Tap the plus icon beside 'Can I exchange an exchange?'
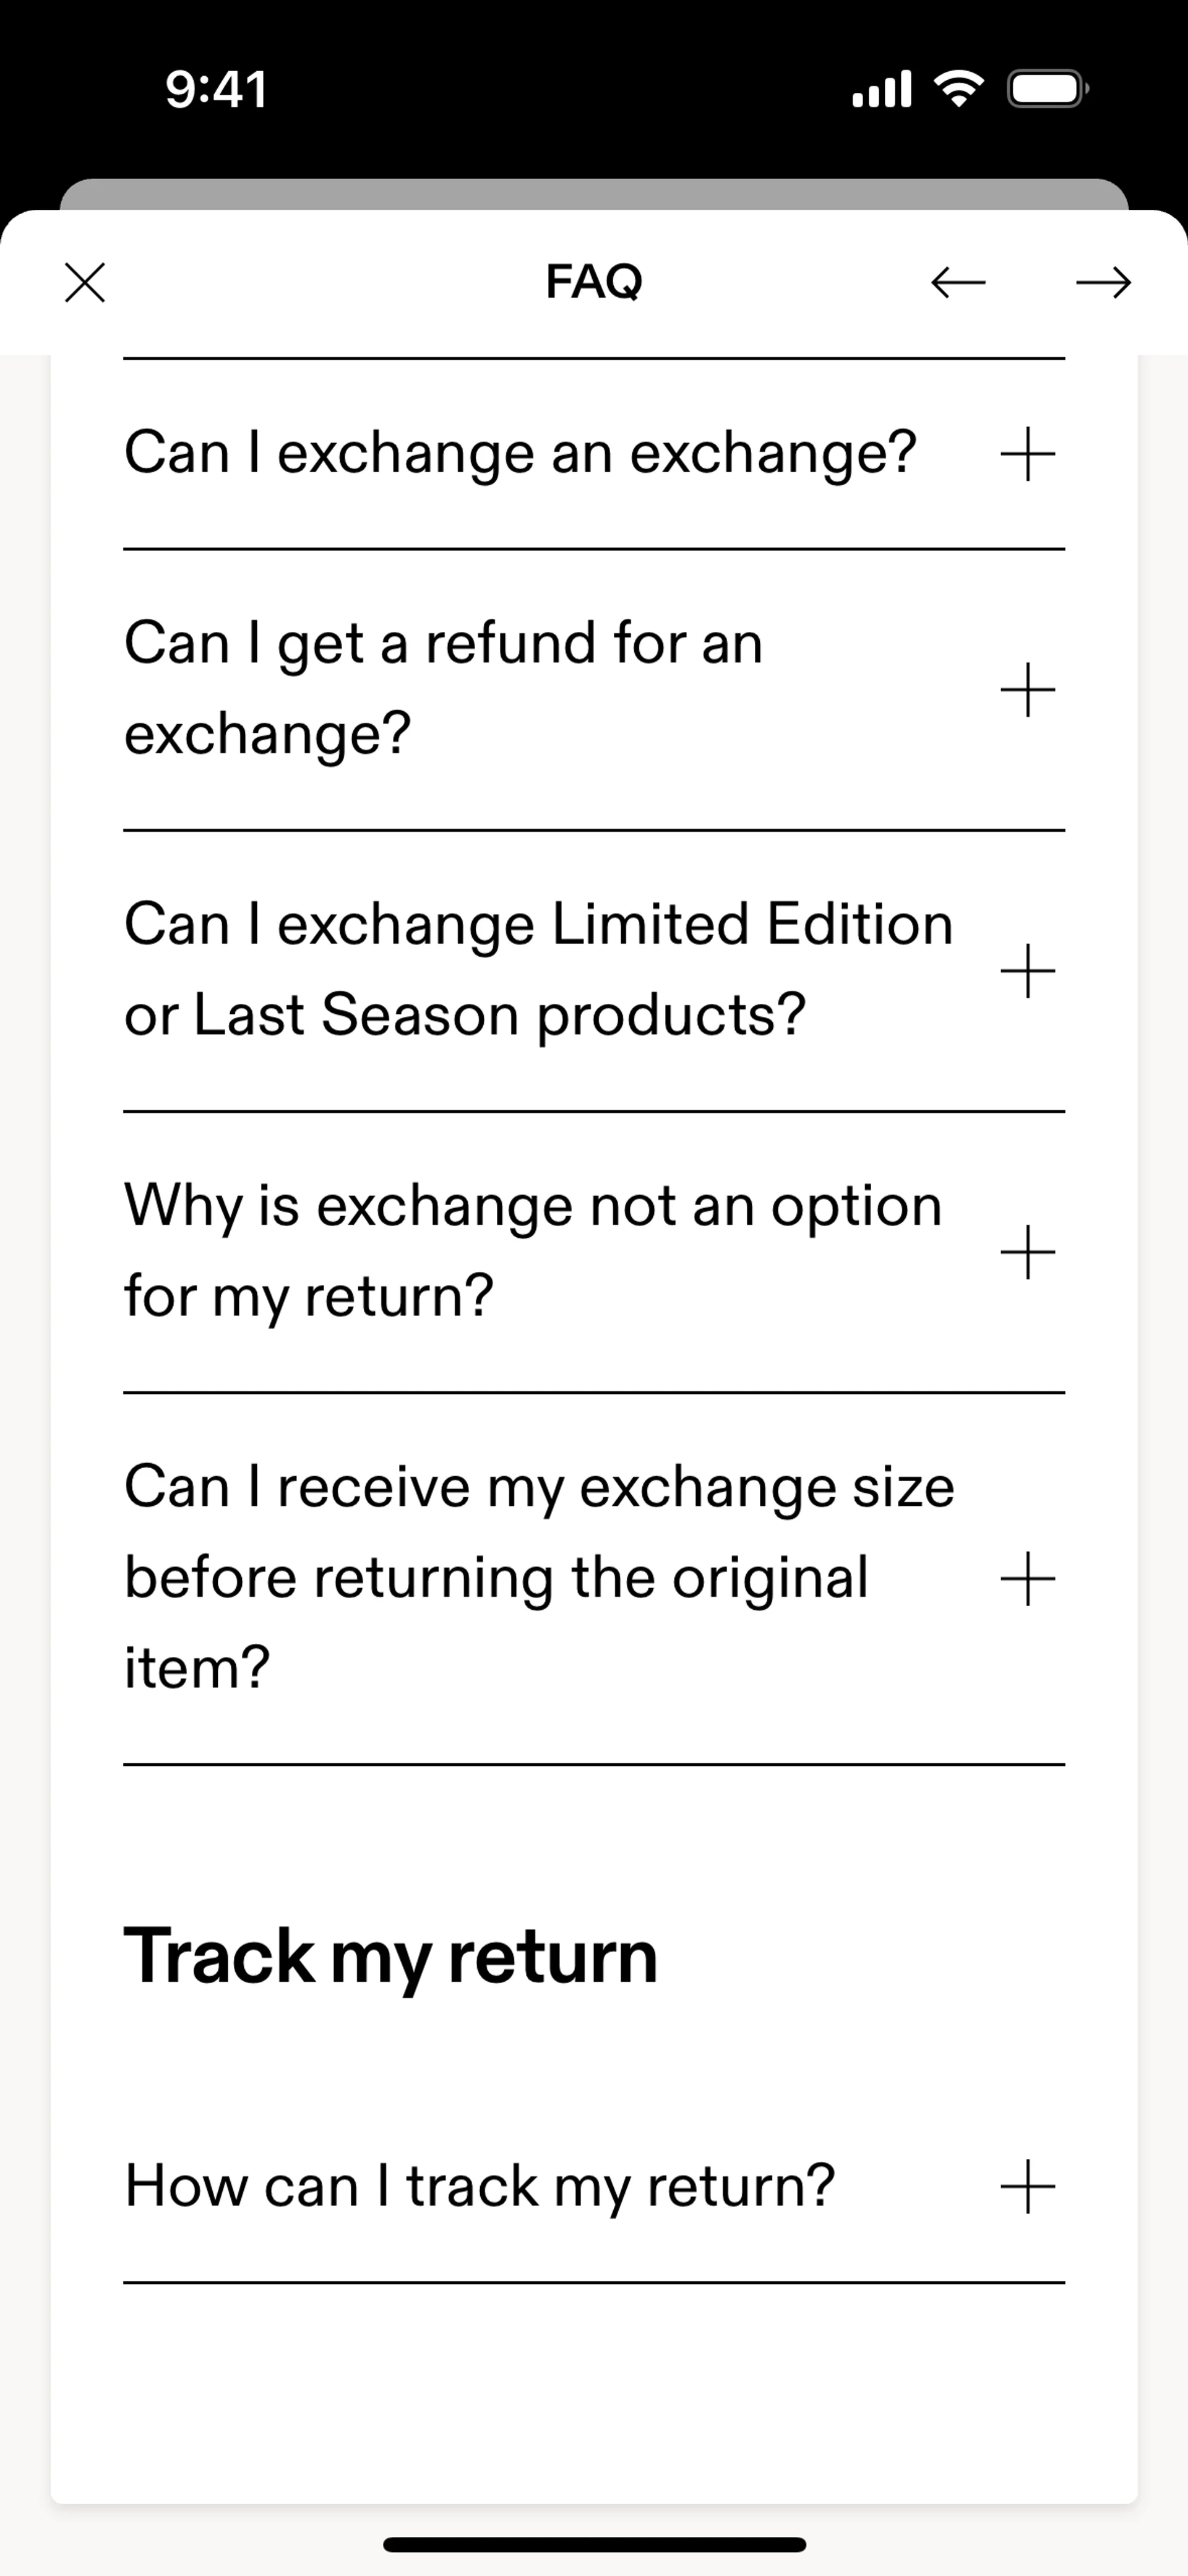This screenshot has width=1188, height=2576. (x=1028, y=454)
